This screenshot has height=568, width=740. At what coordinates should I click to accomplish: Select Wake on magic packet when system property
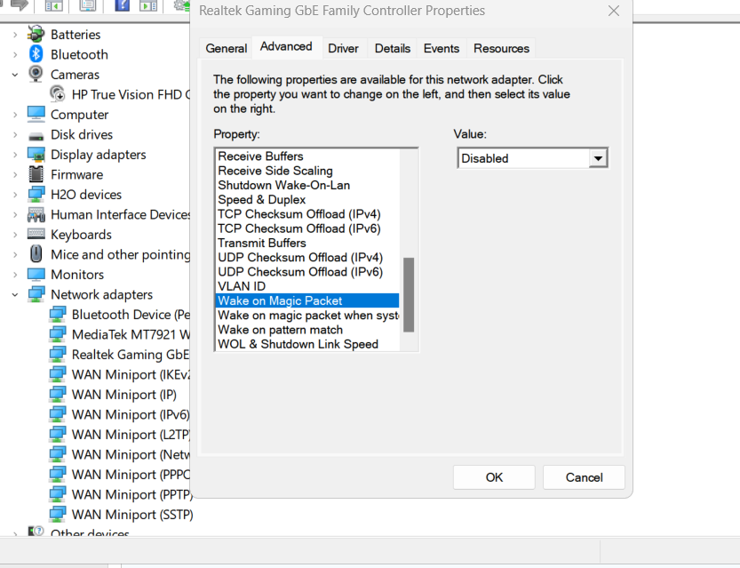point(307,315)
